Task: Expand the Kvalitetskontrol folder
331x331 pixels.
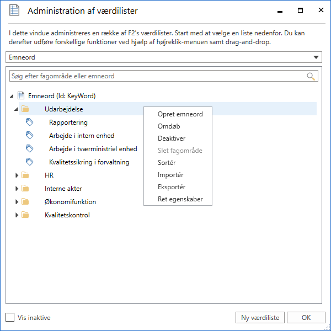Action: (x=16, y=215)
